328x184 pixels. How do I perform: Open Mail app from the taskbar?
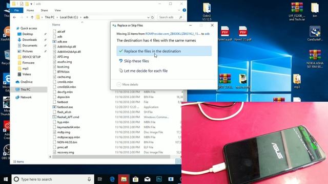pos(147,179)
